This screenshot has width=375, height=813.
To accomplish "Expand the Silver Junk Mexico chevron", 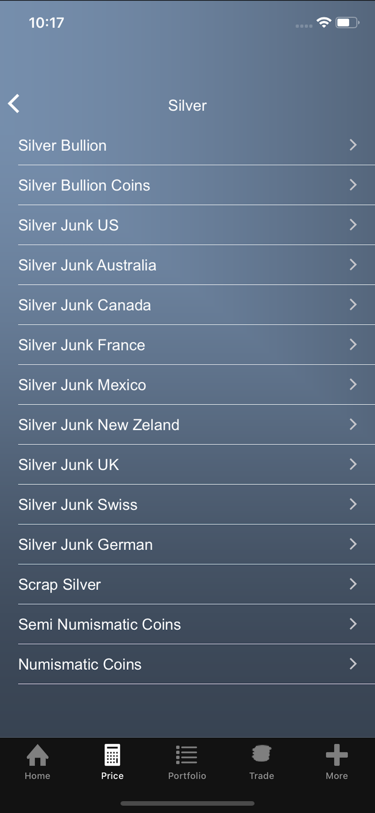I will 353,385.
